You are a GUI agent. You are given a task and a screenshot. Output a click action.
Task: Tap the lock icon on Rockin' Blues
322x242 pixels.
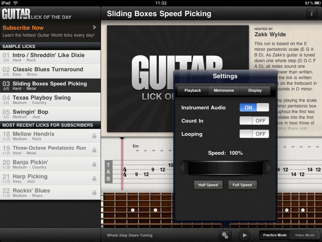coord(94,193)
